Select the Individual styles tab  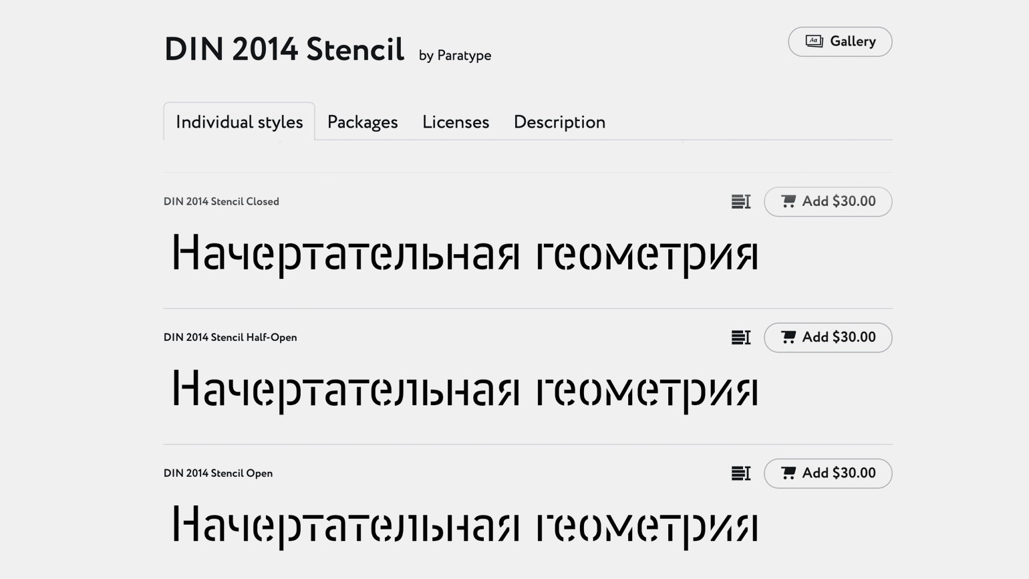[239, 122]
